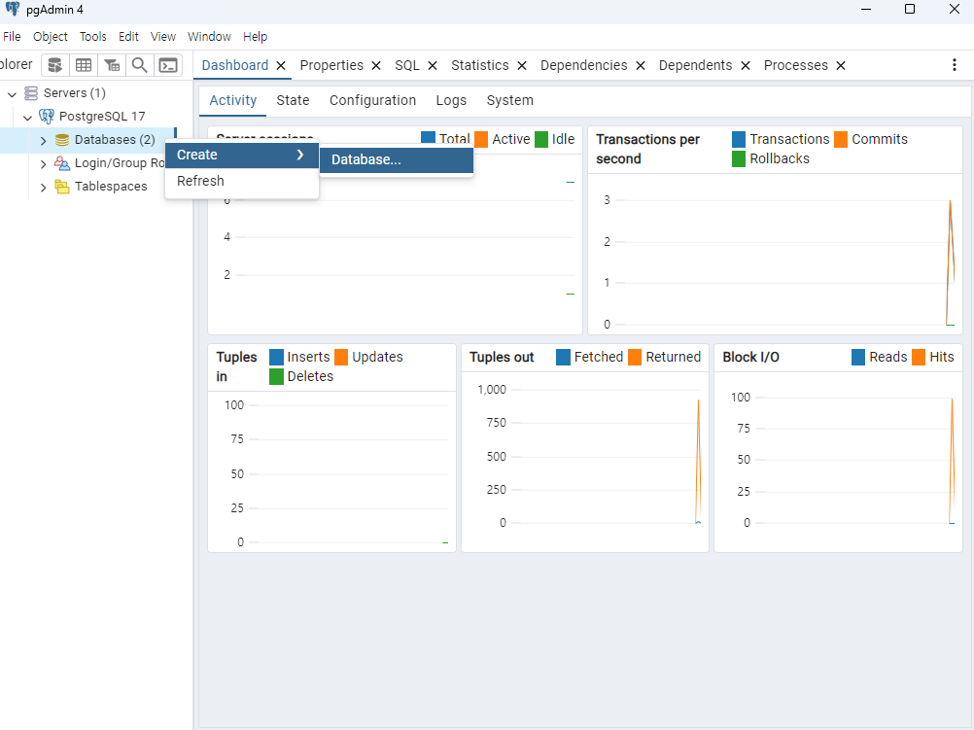Toggle the Idle sessions legend swatch

(x=541, y=139)
